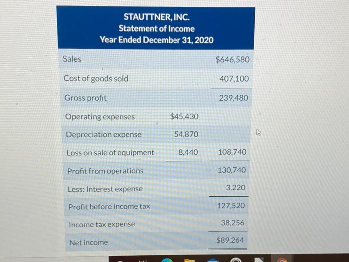Select the Less: Interest expense label
Screen dimensions: 349x262
(x=105, y=189)
